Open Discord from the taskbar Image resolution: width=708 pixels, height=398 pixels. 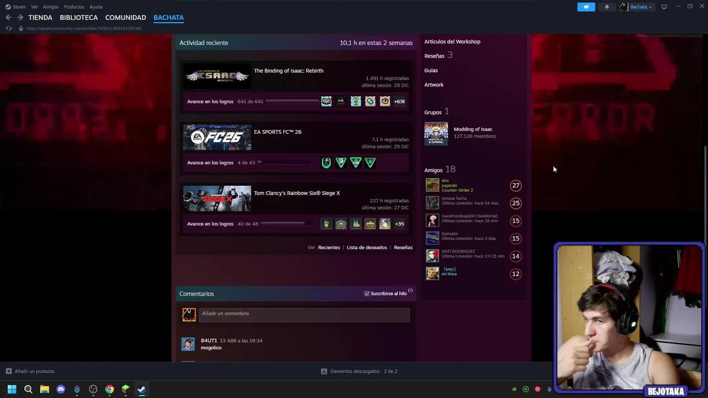point(61,389)
